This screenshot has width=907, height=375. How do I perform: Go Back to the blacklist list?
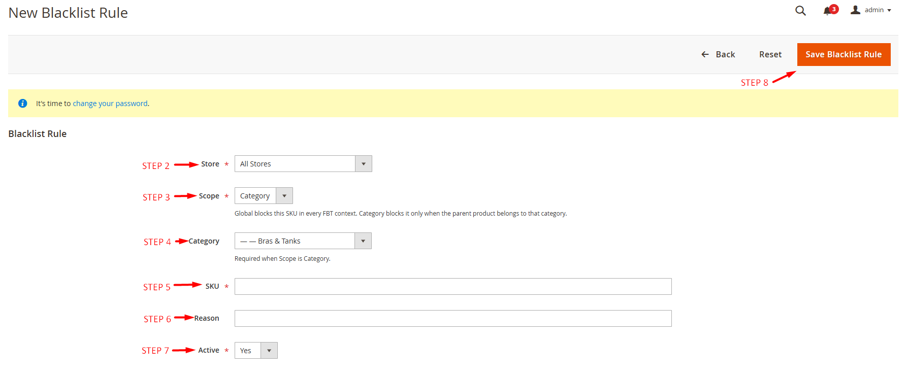(718, 54)
